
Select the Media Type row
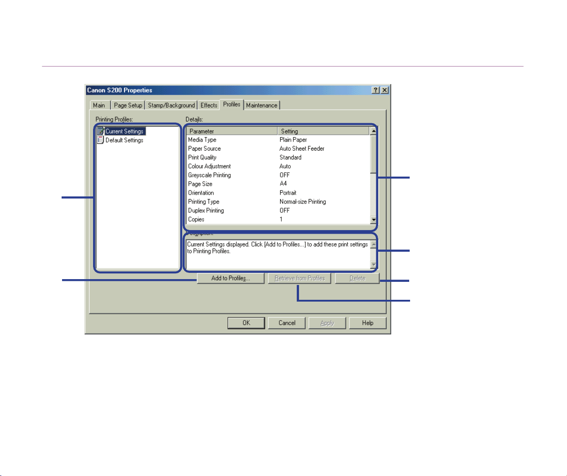278,140
